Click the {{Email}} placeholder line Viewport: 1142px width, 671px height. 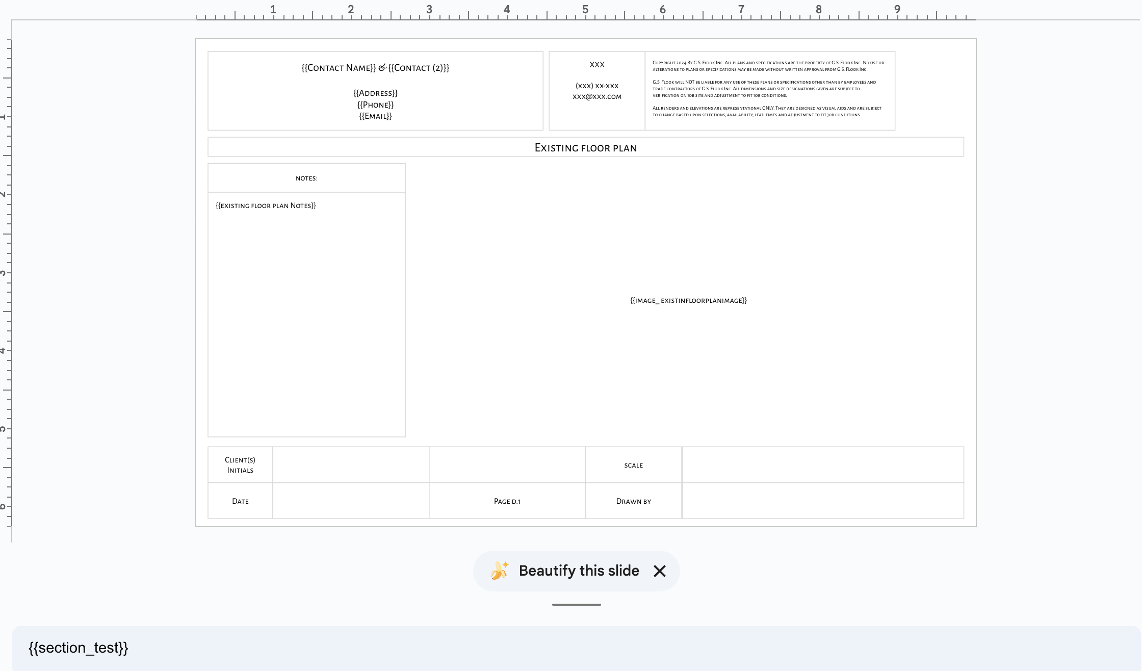pyautogui.click(x=375, y=116)
